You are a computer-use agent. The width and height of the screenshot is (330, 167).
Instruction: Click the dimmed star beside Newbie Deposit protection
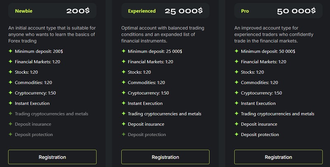10,134
